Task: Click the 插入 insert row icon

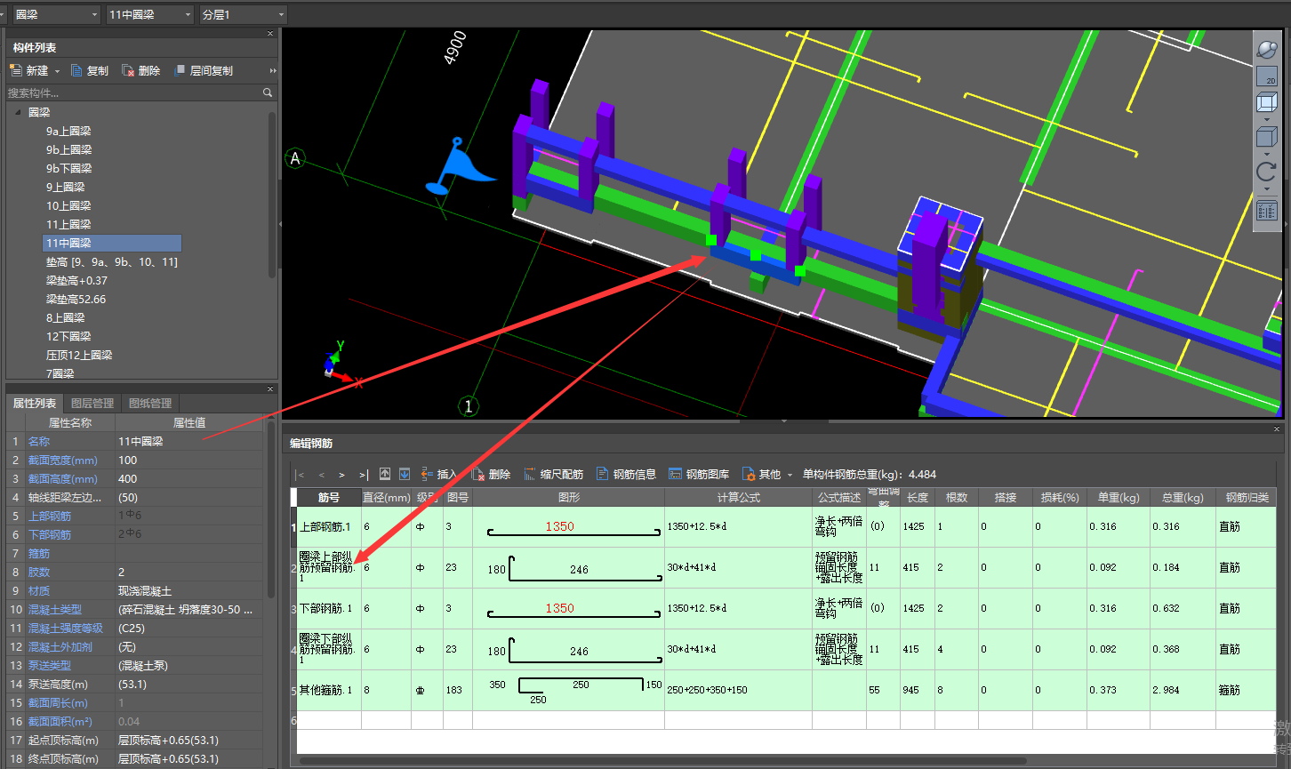Action: tap(427, 474)
